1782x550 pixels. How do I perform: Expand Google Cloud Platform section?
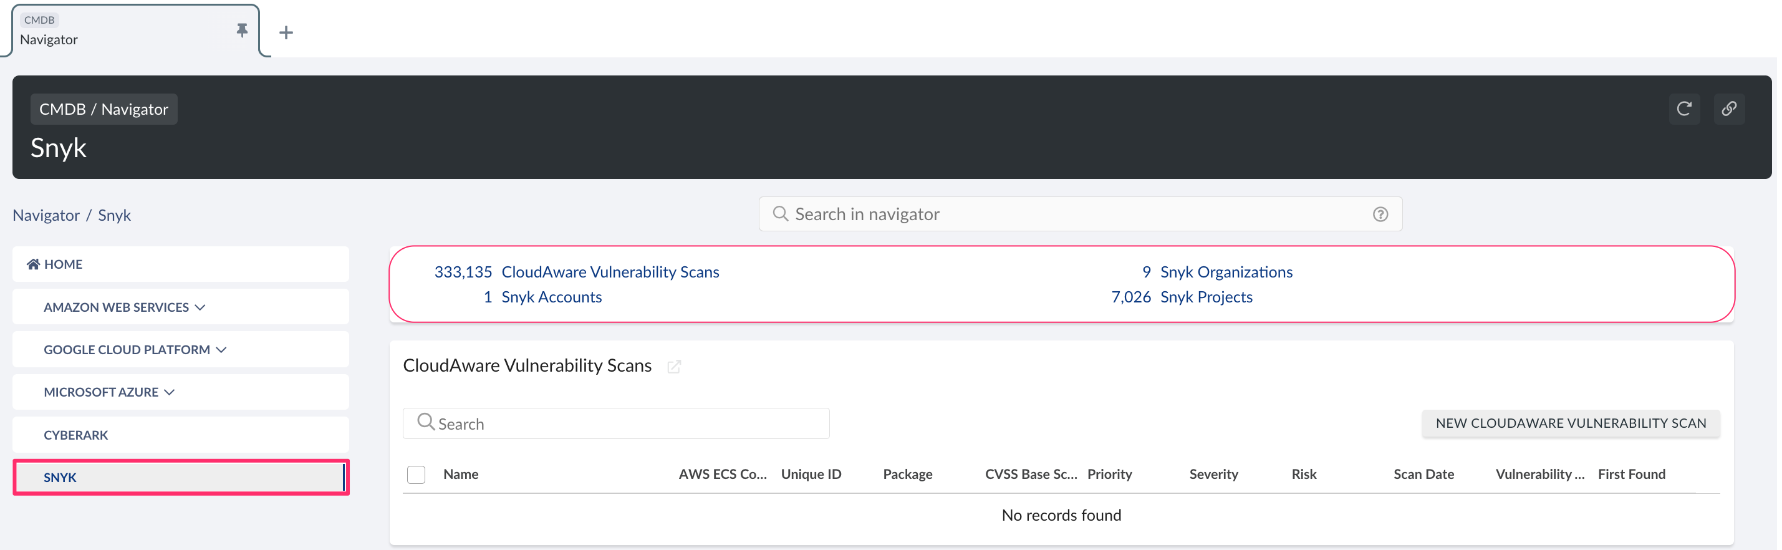coord(135,350)
